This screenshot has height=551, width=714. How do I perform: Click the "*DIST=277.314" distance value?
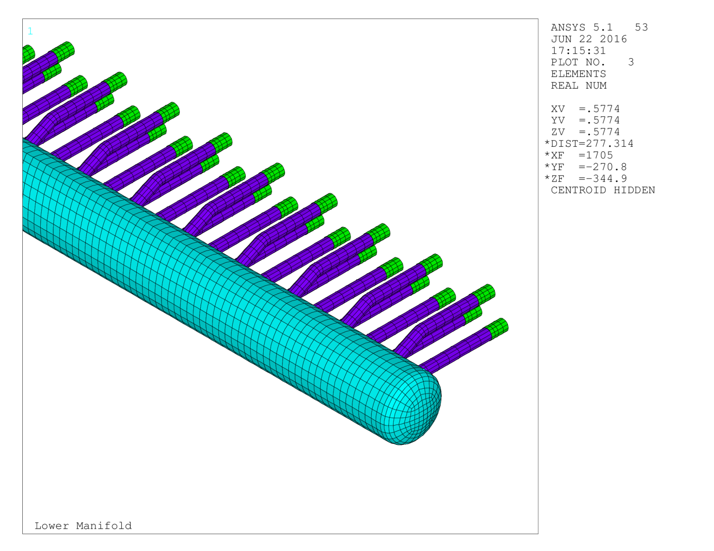click(x=589, y=144)
